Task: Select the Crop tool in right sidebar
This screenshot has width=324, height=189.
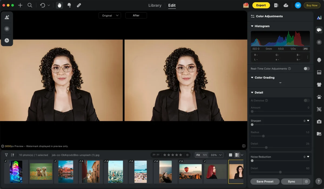Action: click(319, 109)
